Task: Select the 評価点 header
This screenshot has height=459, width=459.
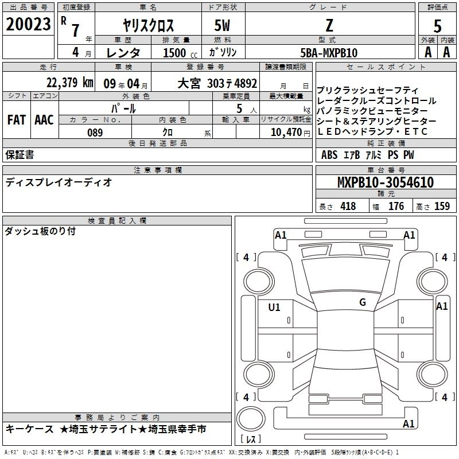Action: coord(437,7)
